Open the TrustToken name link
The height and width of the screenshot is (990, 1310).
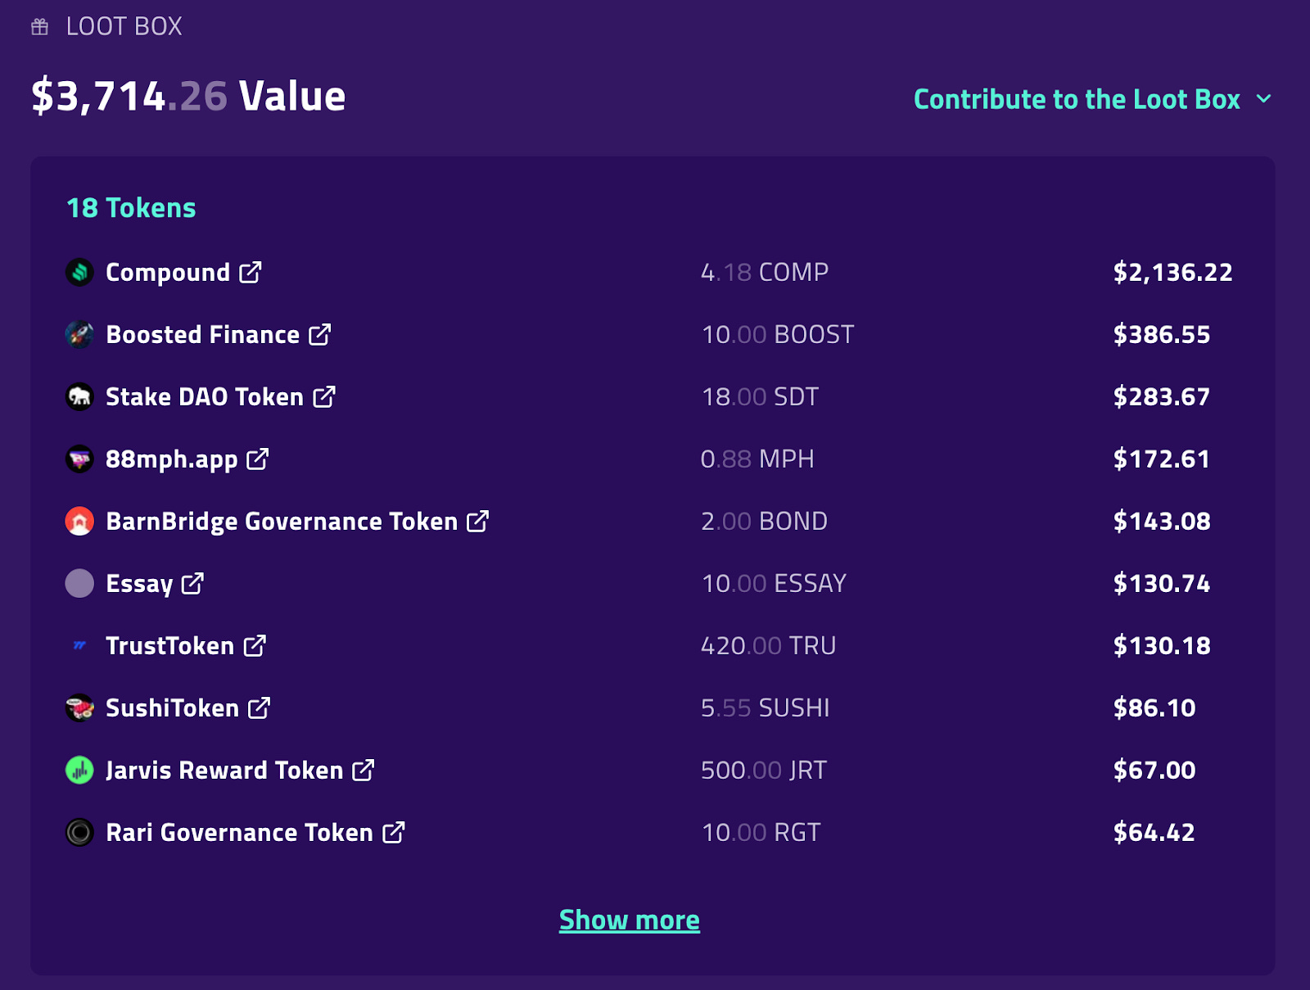(170, 645)
